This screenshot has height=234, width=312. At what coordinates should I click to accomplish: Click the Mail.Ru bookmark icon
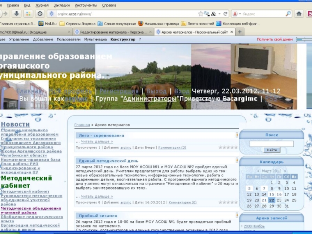click(x=41, y=23)
